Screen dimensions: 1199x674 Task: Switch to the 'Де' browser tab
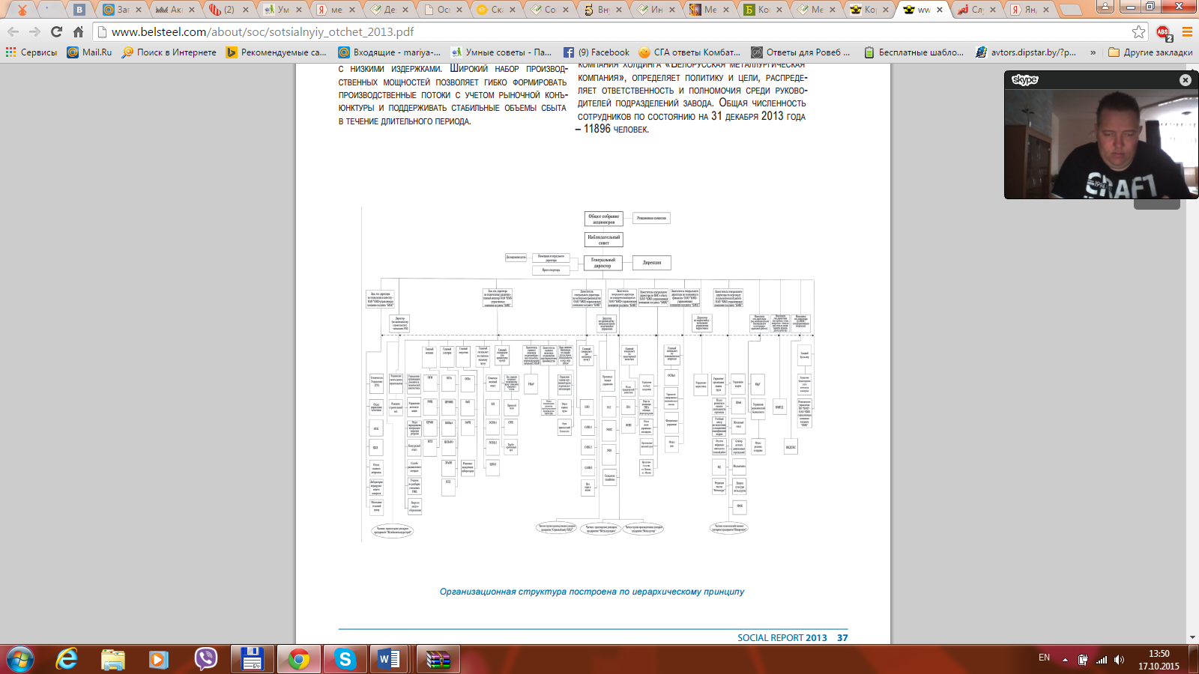point(388,10)
